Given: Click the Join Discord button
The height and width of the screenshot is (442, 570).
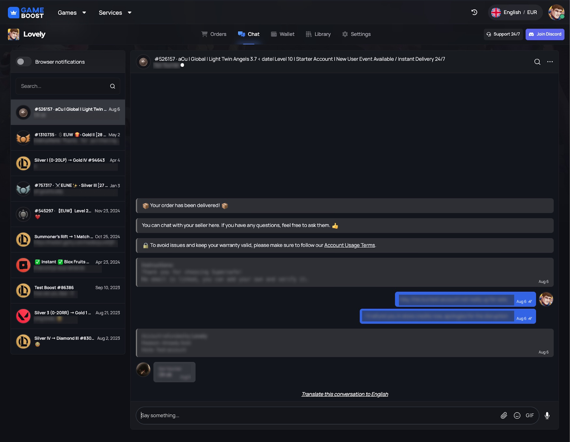Looking at the screenshot, I should pyautogui.click(x=545, y=34).
